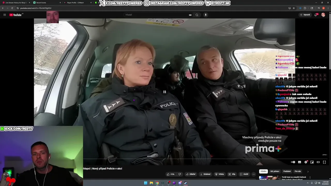Save the video with Uložiť button
The height and width of the screenshot is (186, 331).
point(244,174)
